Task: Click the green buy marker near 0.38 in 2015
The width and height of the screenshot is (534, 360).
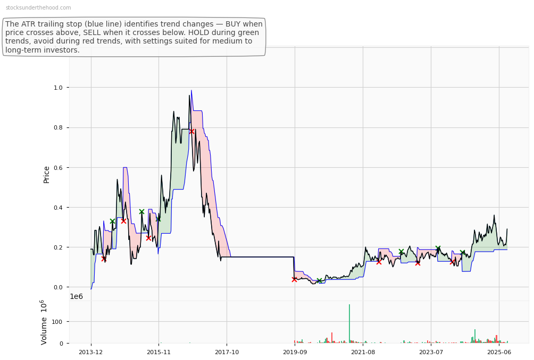Action: click(x=141, y=212)
